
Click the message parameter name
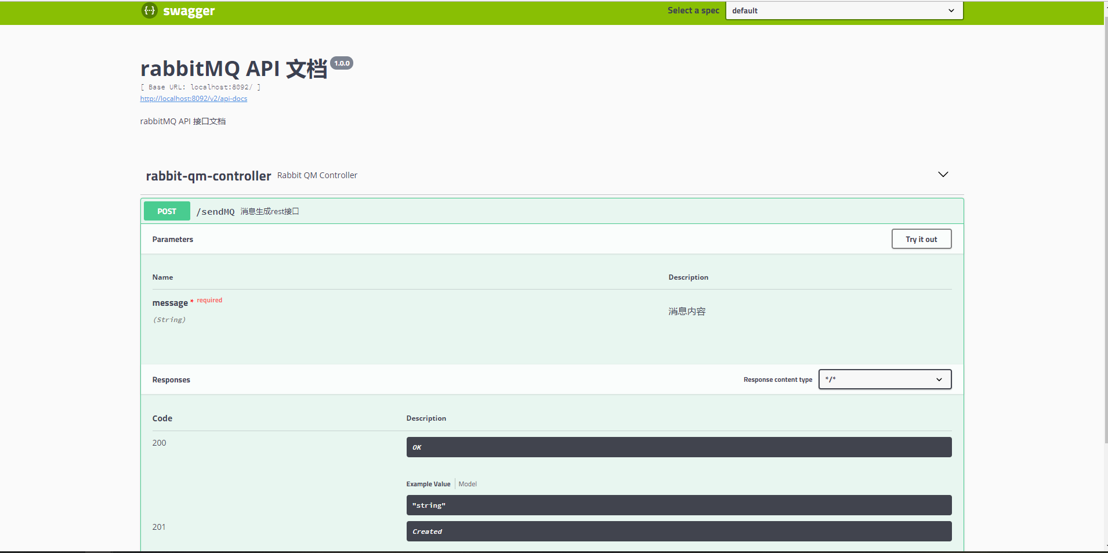click(170, 303)
